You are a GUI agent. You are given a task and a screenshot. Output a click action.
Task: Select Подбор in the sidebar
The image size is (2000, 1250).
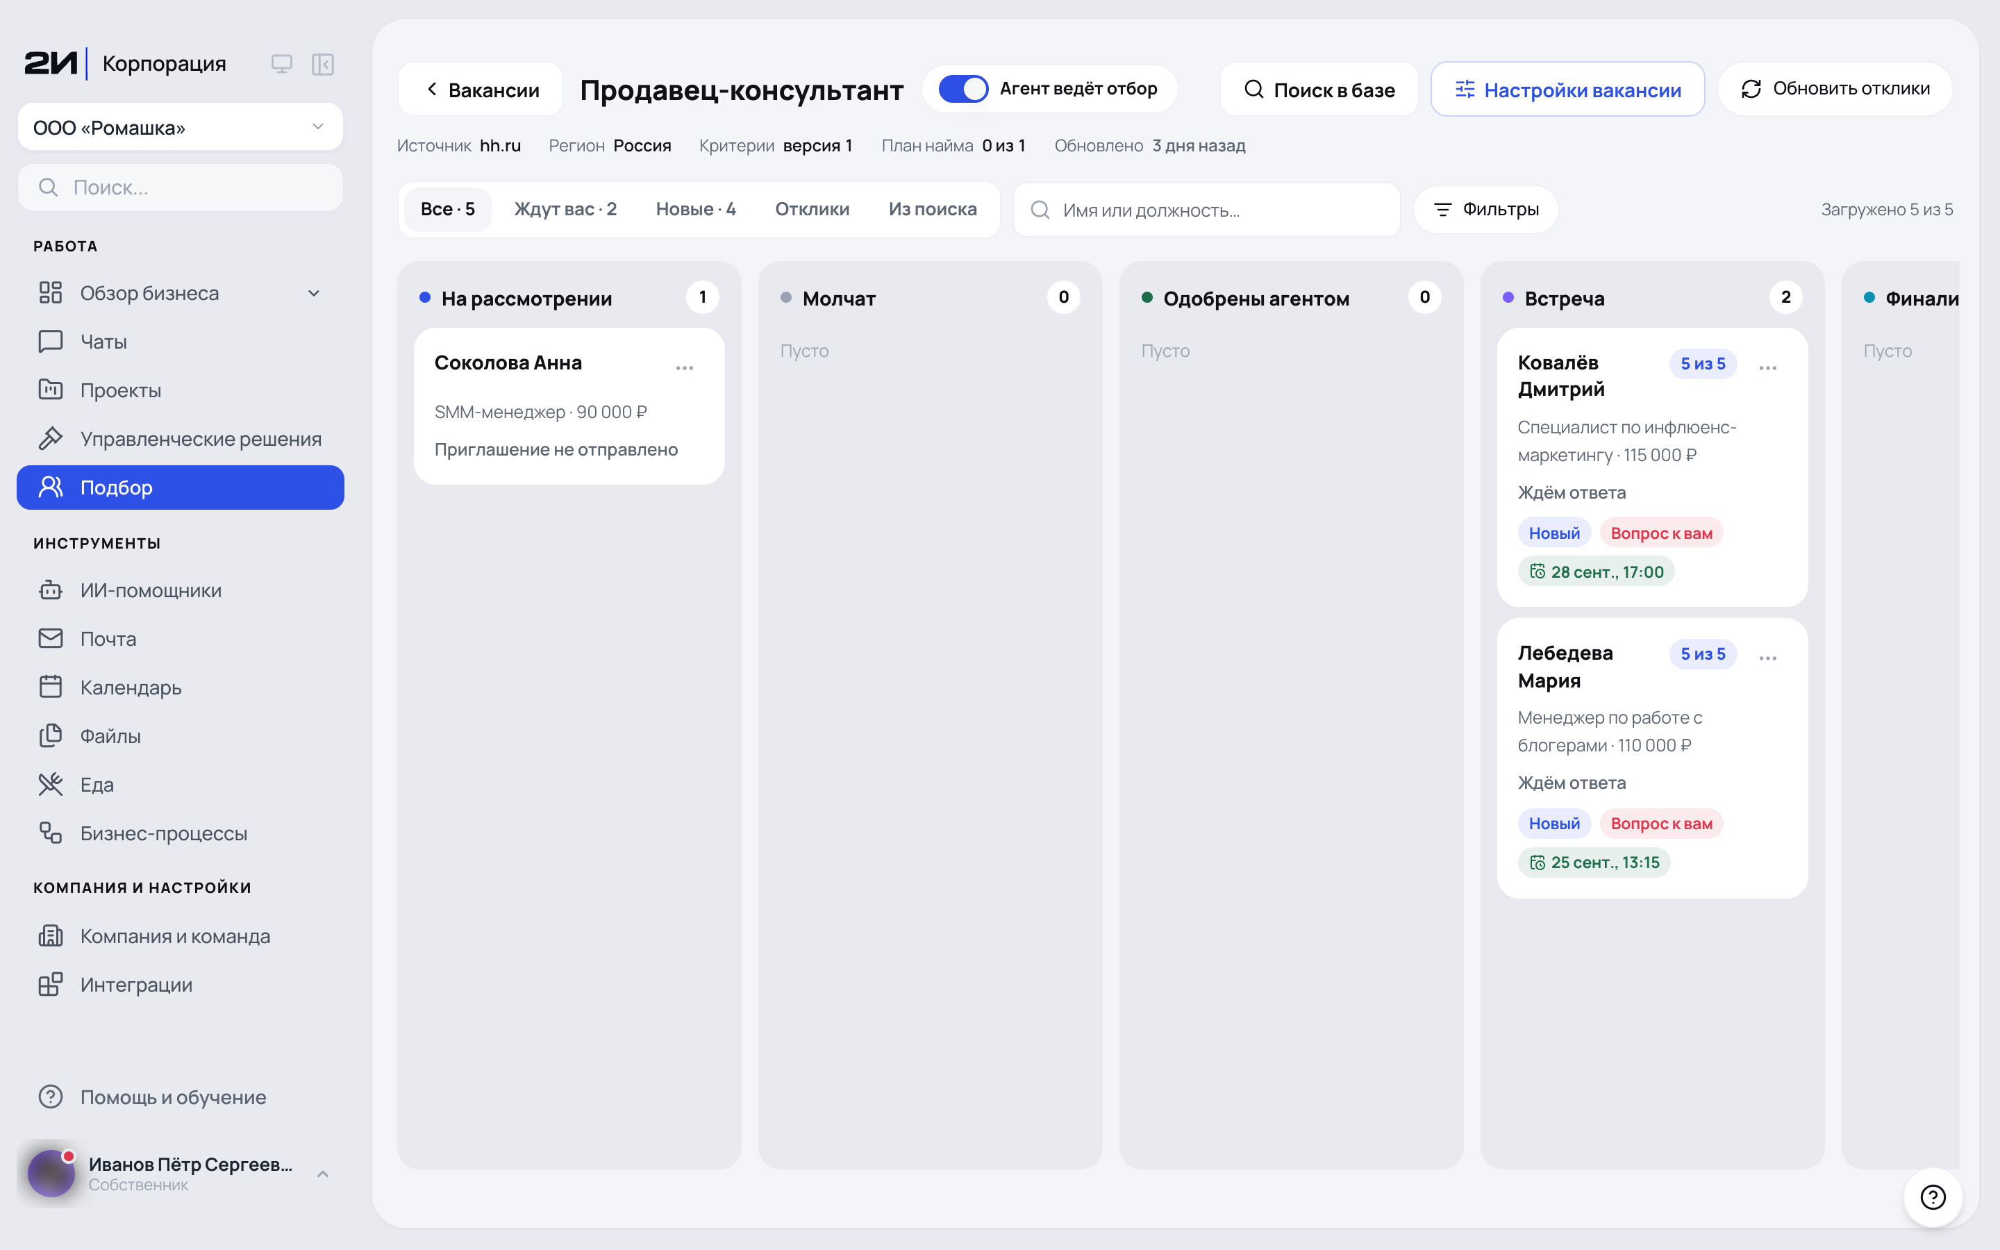click(x=180, y=487)
